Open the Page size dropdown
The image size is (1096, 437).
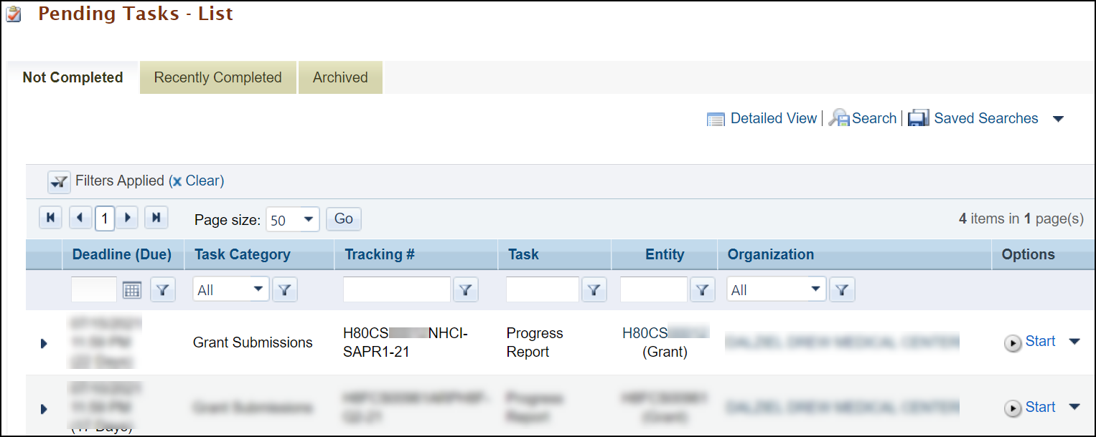click(292, 220)
